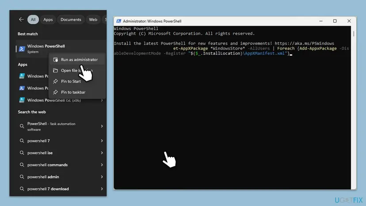Expand the powershell 7 download suggestion chevron
366x206 pixels.
coord(102,189)
